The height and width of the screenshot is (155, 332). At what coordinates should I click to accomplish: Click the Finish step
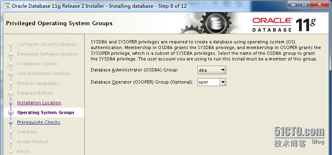point(24,151)
